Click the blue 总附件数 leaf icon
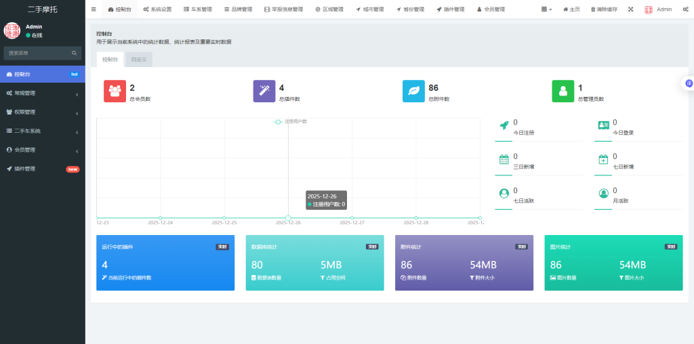 [413, 91]
